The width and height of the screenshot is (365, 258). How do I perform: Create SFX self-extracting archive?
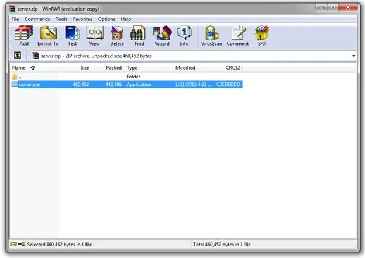[x=261, y=36]
